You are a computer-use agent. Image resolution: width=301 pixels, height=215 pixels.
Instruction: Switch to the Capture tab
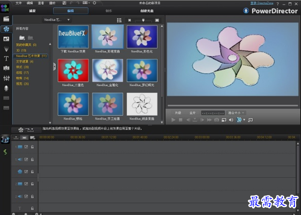coord(32,11)
